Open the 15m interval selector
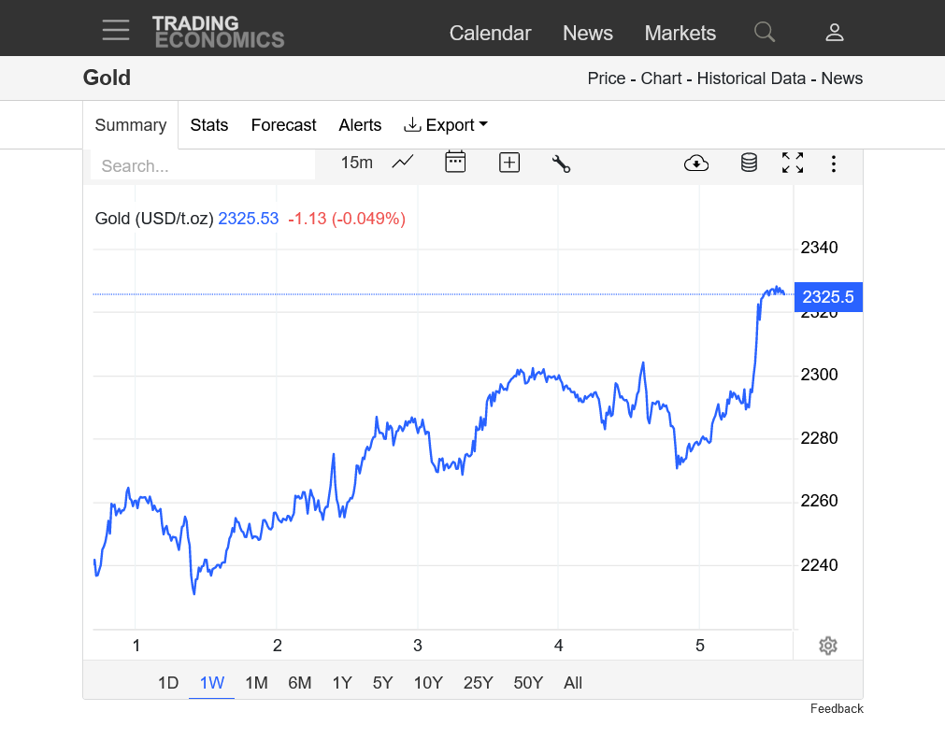The height and width of the screenshot is (754, 945). click(x=356, y=163)
